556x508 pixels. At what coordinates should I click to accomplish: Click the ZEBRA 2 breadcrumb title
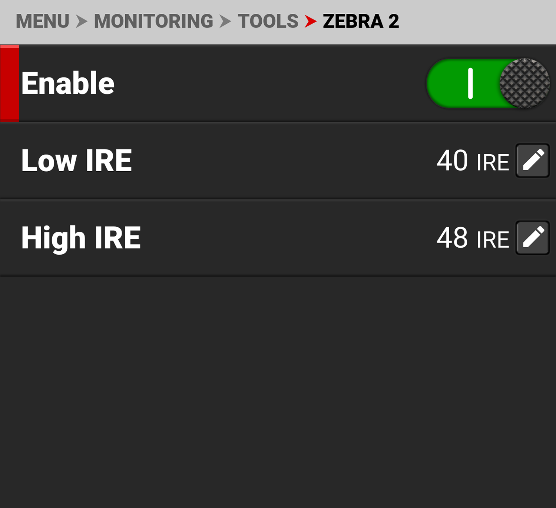click(x=361, y=21)
